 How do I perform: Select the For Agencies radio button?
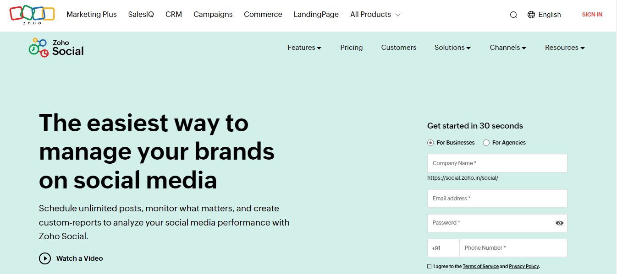click(486, 143)
